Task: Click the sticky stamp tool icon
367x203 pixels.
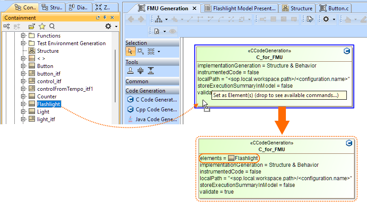Action: (130, 71)
